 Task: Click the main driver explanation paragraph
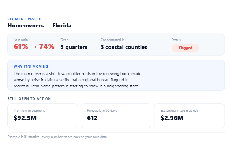(78, 80)
